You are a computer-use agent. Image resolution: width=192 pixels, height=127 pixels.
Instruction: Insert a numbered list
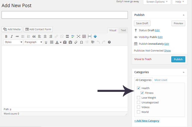click(x=28, y=37)
